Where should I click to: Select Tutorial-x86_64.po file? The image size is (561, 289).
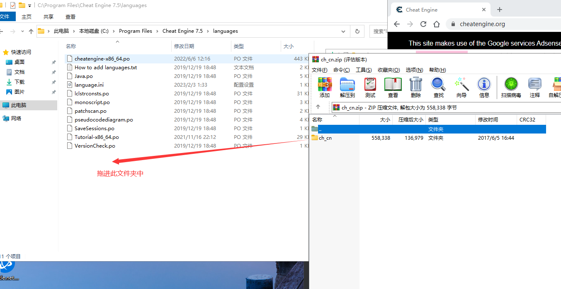(x=97, y=137)
